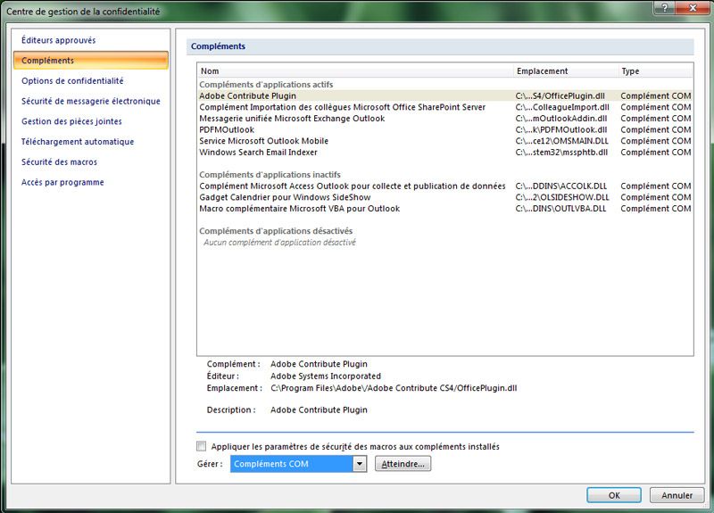This screenshot has width=714, height=513.
Task: Cancel with the Annuler button
Action: coord(677,495)
